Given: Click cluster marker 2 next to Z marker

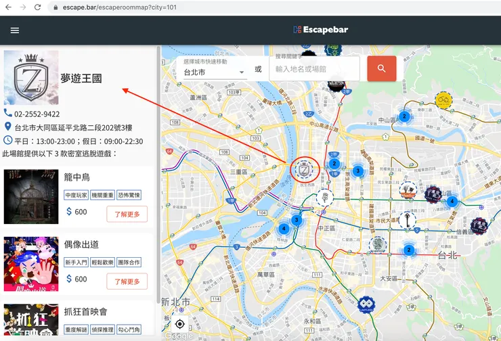Looking at the screenshot, I should click(334, 164).
